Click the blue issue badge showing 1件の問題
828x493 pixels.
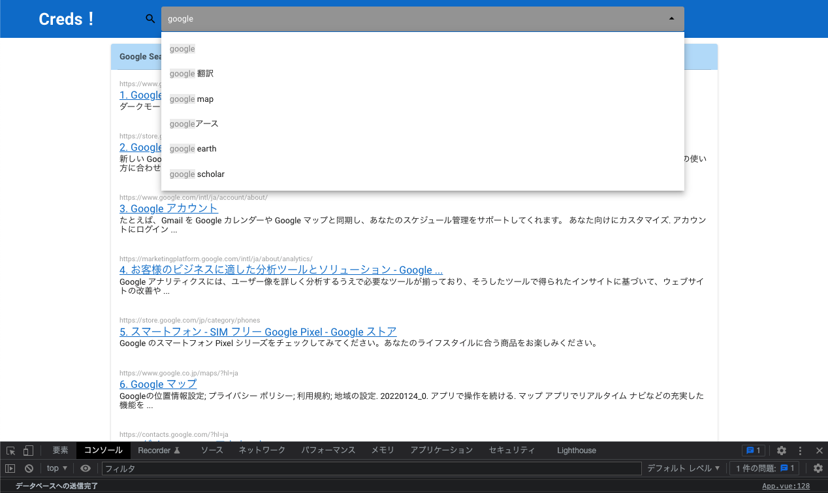(764, 468)
